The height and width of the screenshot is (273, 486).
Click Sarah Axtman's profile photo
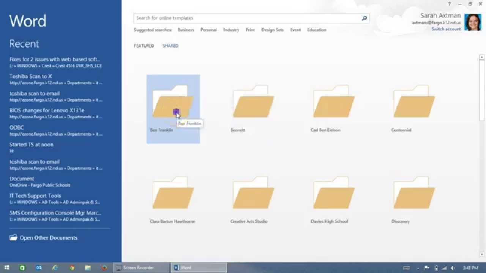[473, 22]
